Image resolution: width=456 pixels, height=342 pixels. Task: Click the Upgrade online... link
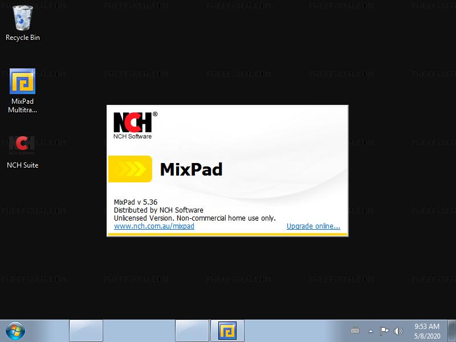click(x=313, y=226)
